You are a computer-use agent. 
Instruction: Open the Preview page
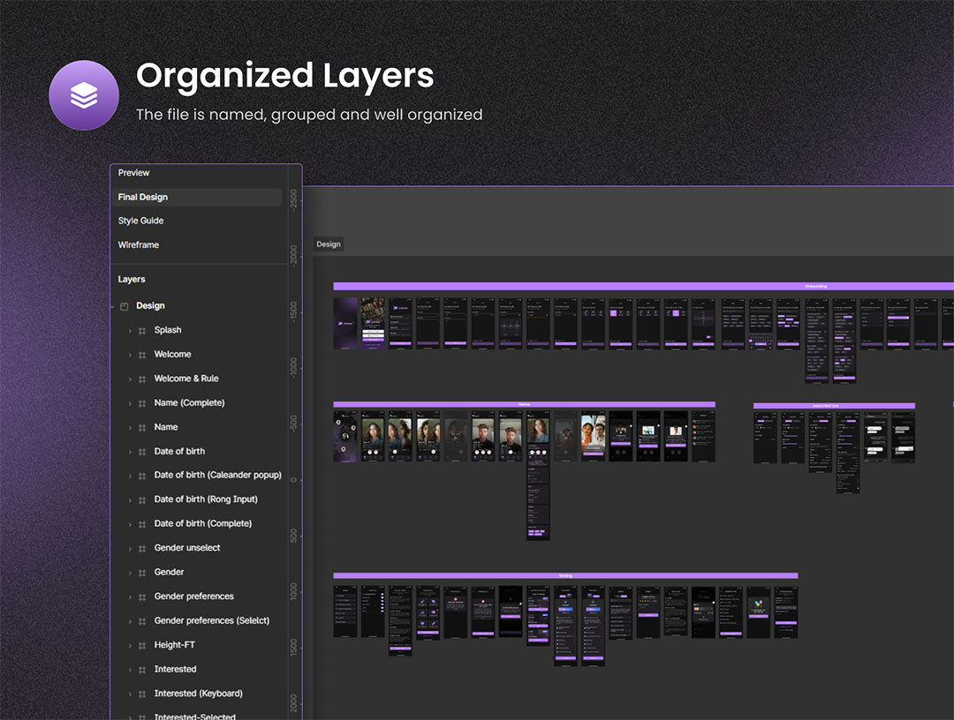(x=134, y=173)
